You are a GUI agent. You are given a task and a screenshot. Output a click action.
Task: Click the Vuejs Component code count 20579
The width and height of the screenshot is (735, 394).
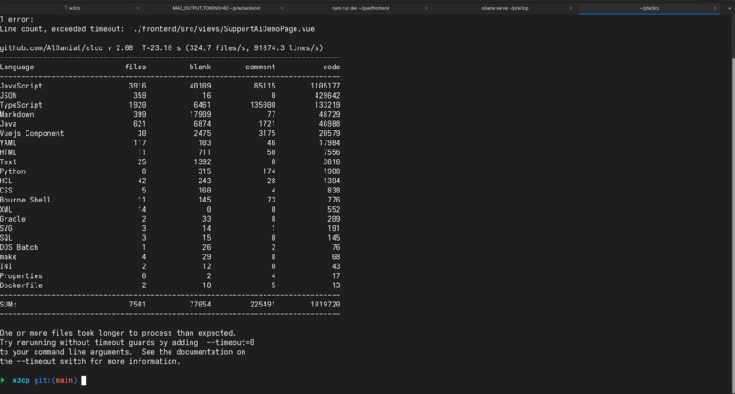point(329,133)
